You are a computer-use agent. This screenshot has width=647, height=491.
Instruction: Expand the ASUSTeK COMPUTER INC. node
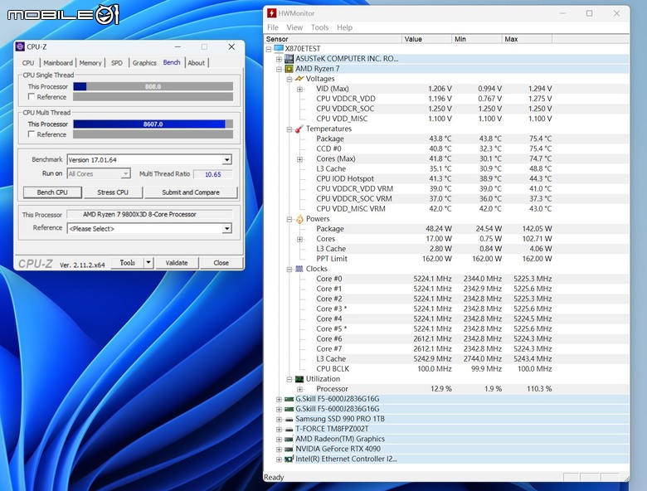pyautogui.click(x=279, y=59)
